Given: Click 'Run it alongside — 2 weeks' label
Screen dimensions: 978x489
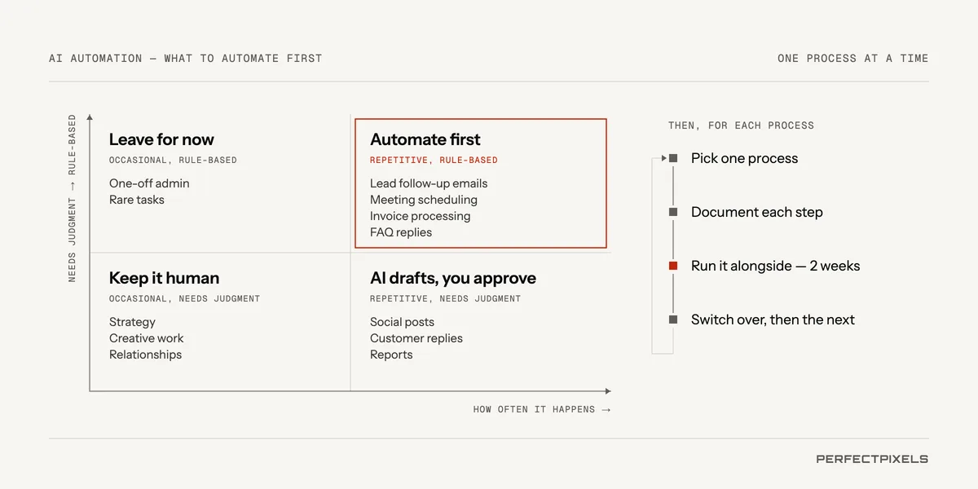Looking at the screenshot, I should 775,266.
